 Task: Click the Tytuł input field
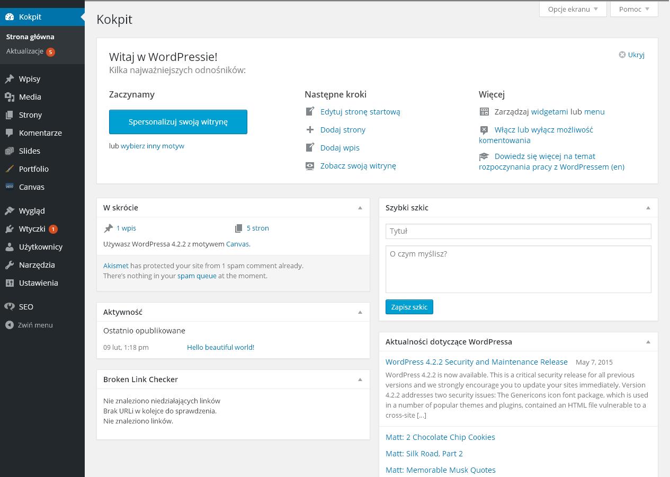click(x=518, y=231)
